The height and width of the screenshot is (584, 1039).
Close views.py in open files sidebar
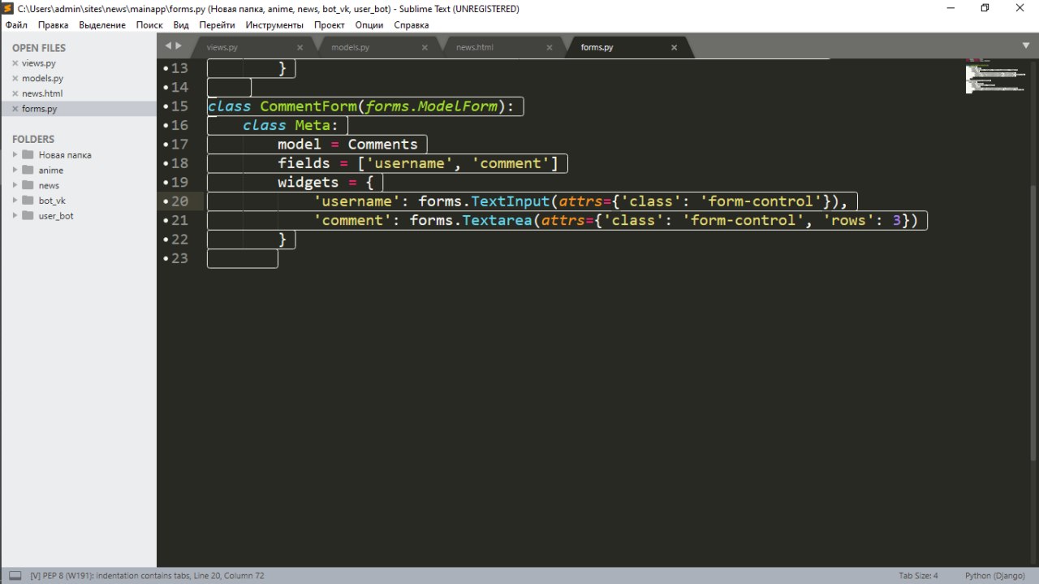pos(15,63)
